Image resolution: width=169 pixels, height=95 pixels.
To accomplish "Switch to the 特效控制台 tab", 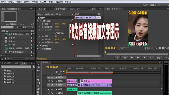I will coord(60,9).
